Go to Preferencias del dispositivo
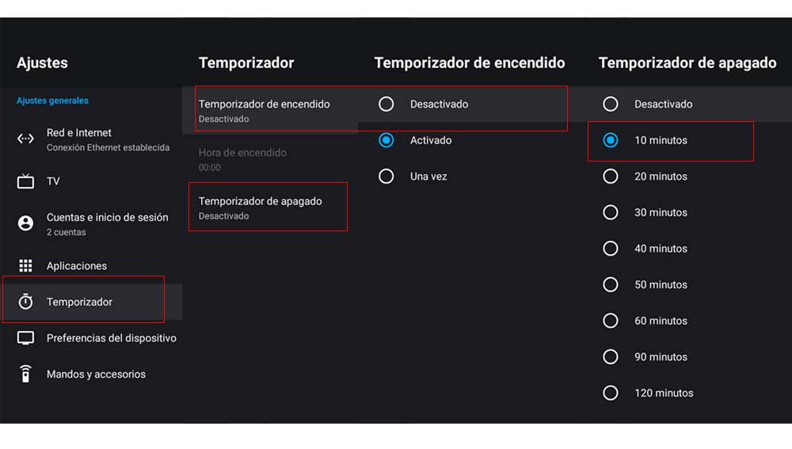The height and width of the screenshot is (449, 792). point(111,338)
